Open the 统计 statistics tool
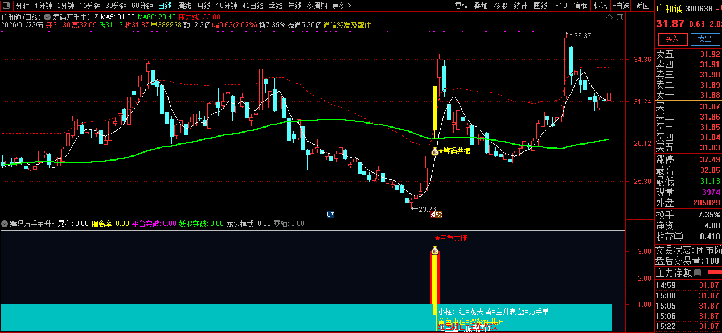 pos(520,6)
